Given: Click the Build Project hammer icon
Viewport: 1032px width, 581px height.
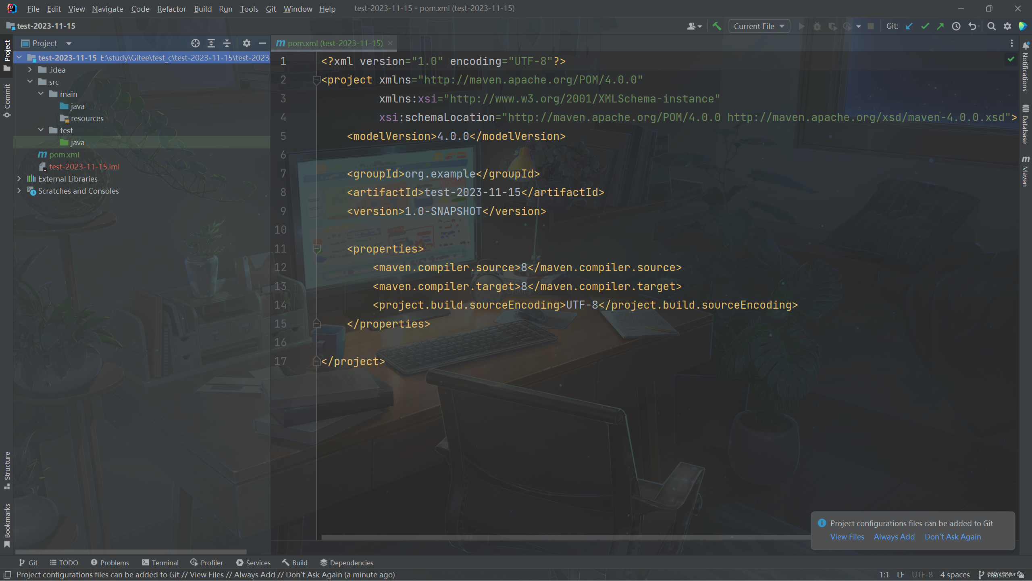Looking at the screenshot, I should [x=717, y=26].
